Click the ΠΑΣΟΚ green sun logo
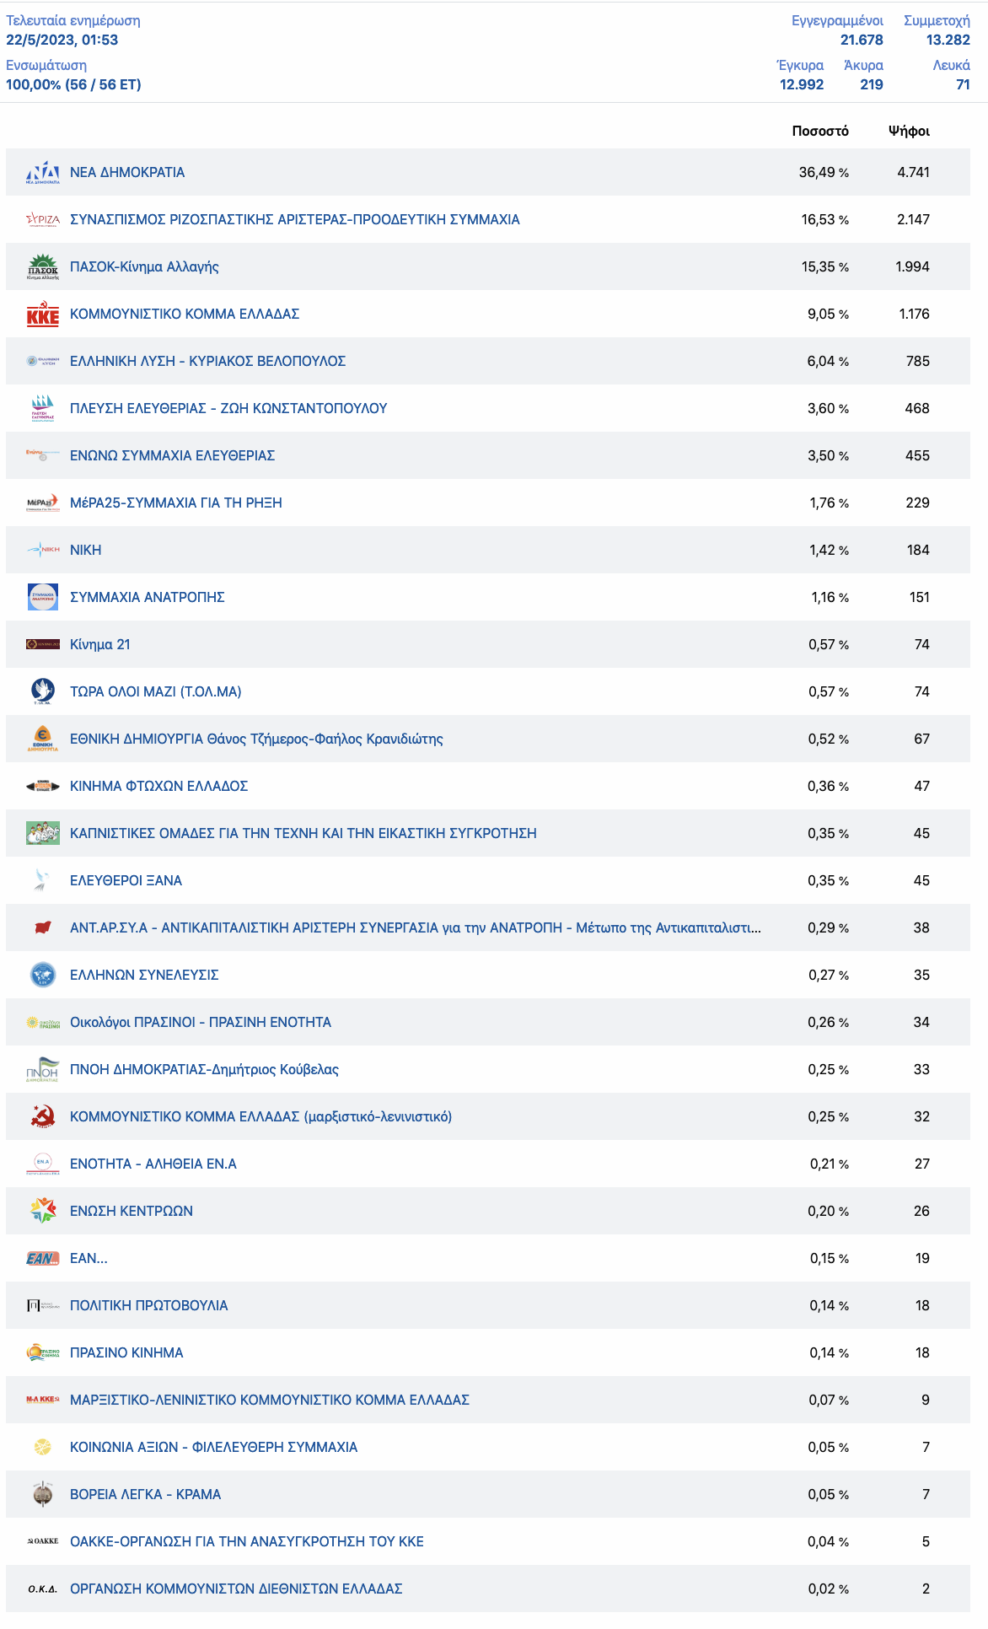 42,266
